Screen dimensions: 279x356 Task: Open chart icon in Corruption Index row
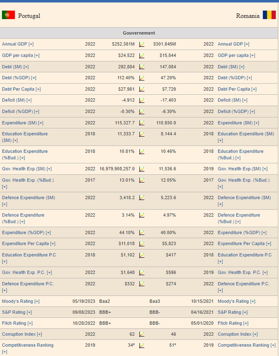coord(142,334)
